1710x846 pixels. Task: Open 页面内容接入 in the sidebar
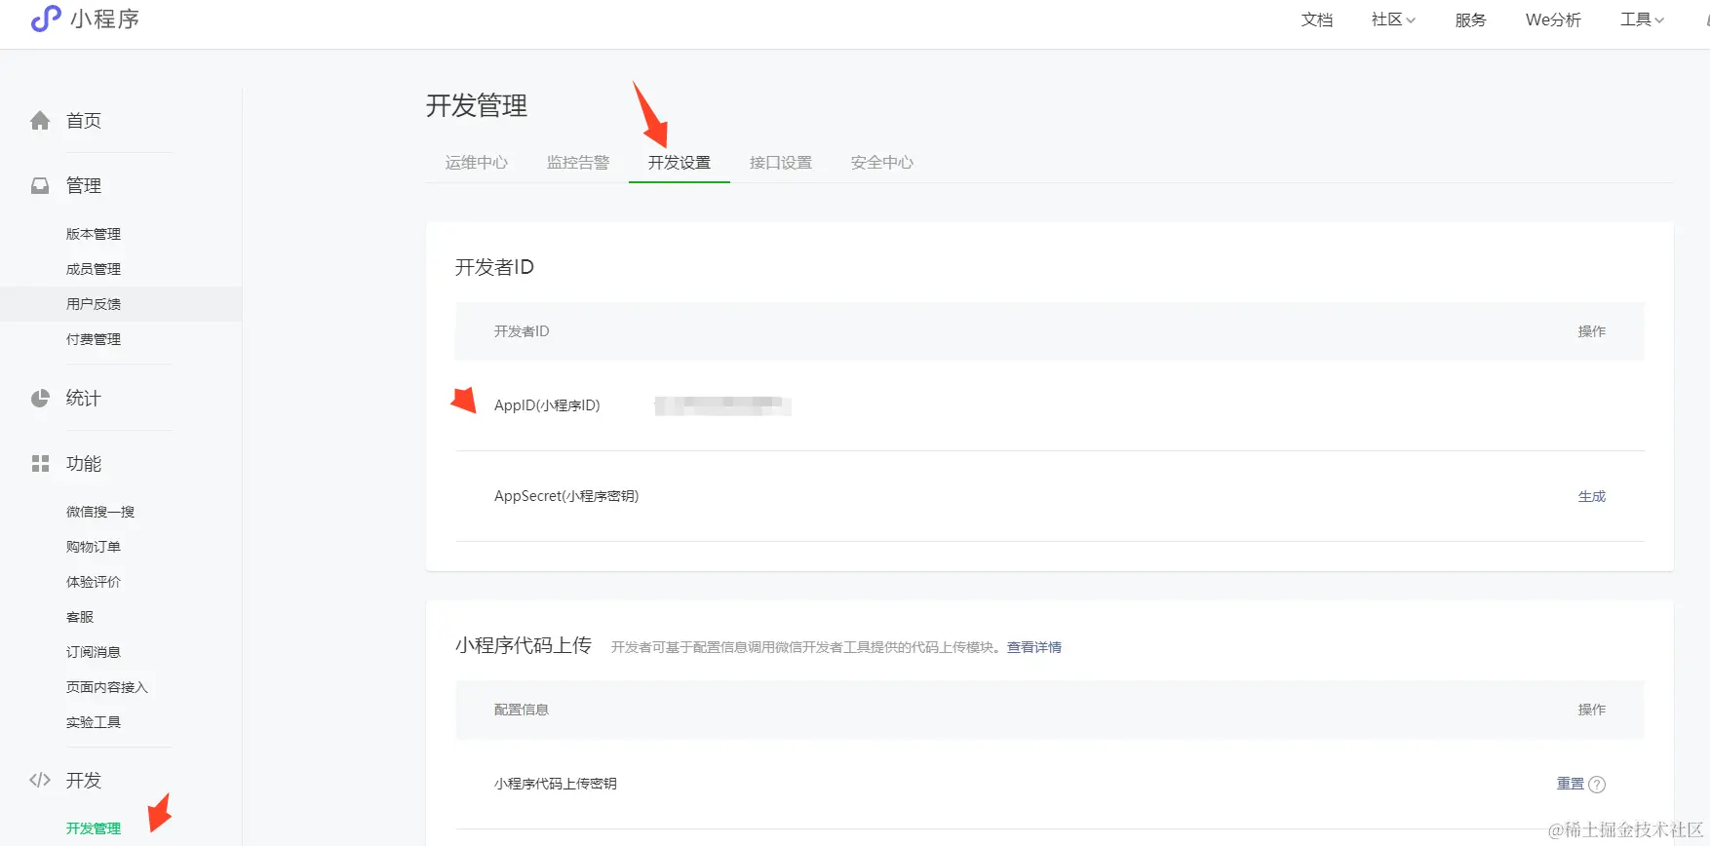(x=107, y=687)
